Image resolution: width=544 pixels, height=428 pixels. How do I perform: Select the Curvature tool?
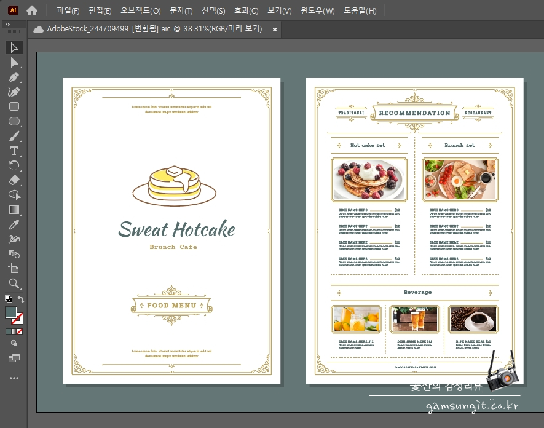[14, 92]
